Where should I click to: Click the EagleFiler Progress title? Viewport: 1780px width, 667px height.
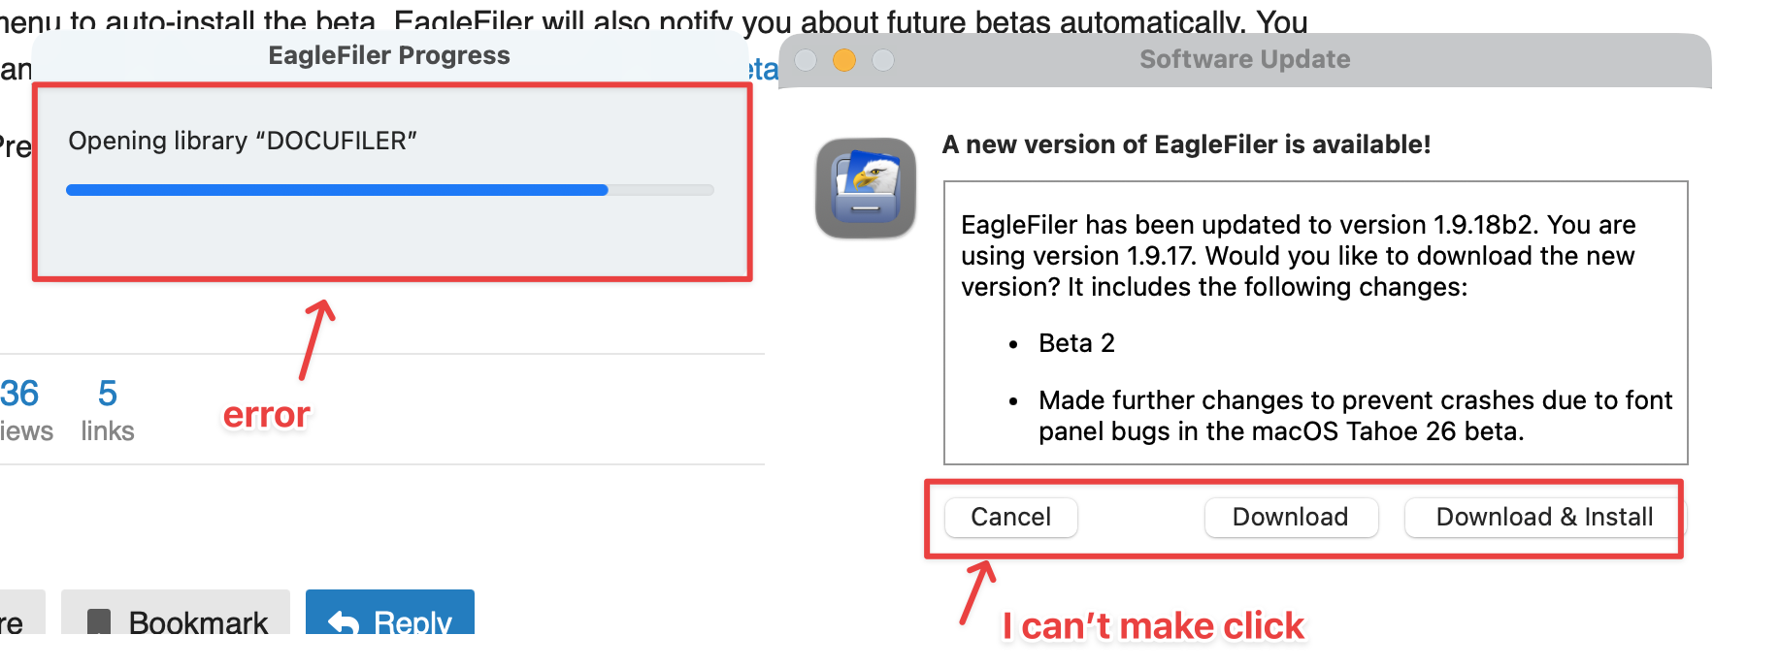[389, 56]
